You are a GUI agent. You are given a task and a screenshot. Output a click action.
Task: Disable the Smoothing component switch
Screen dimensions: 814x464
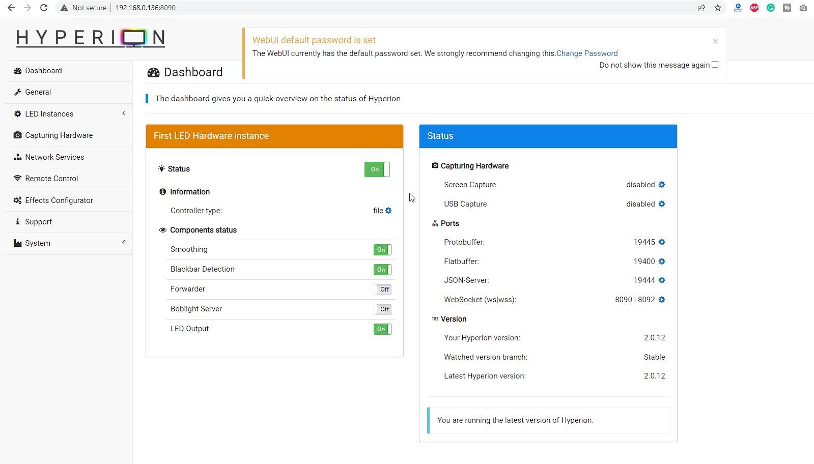pyautogui.click(x=382, y=250)
